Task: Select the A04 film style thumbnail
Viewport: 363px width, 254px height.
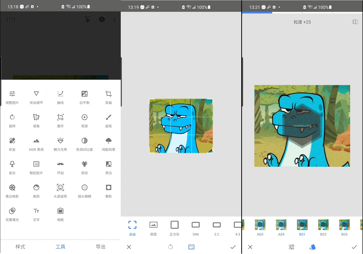Action: click(x=281, y=228)
